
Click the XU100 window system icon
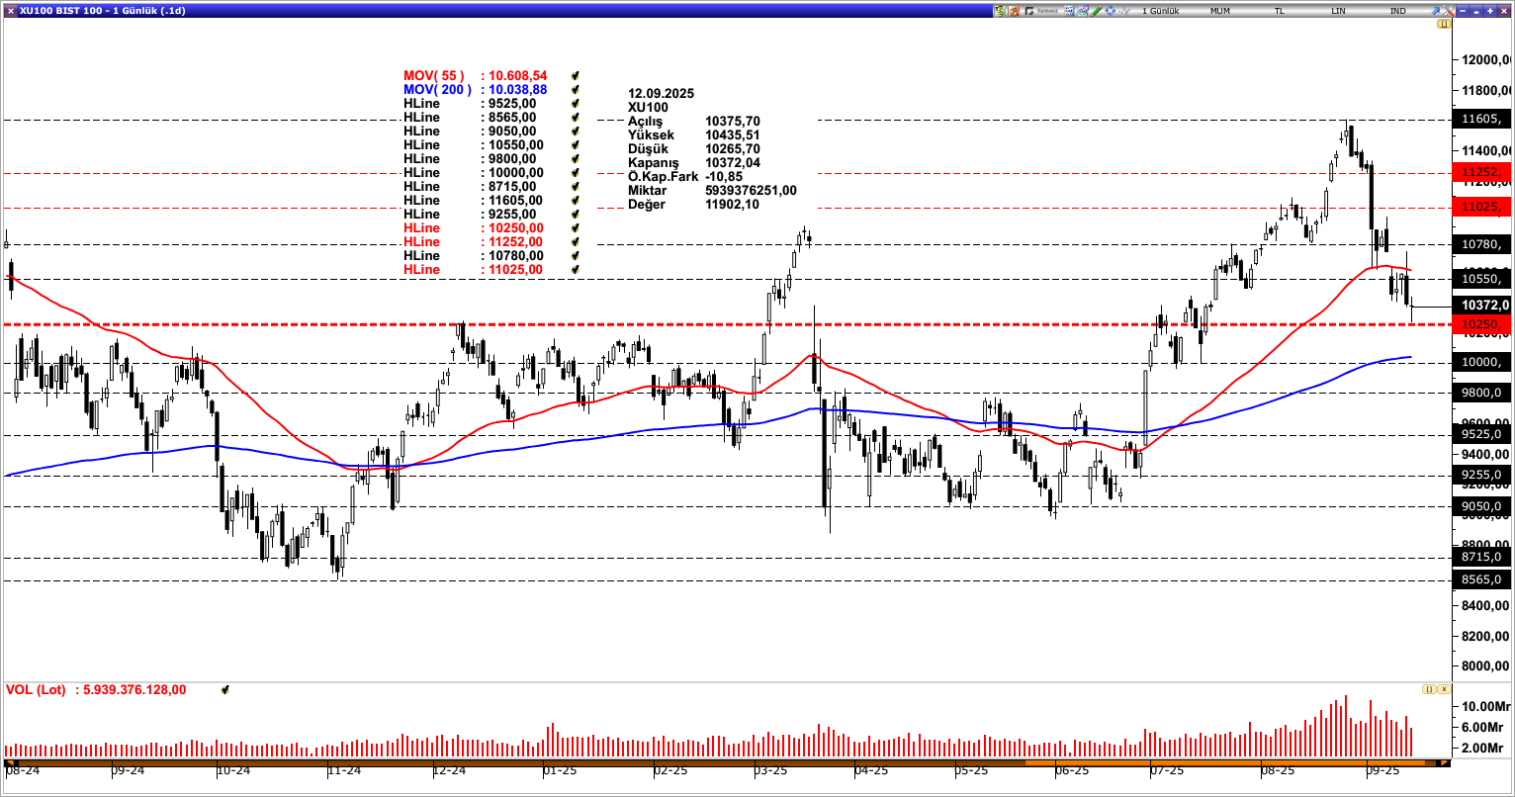10,10
